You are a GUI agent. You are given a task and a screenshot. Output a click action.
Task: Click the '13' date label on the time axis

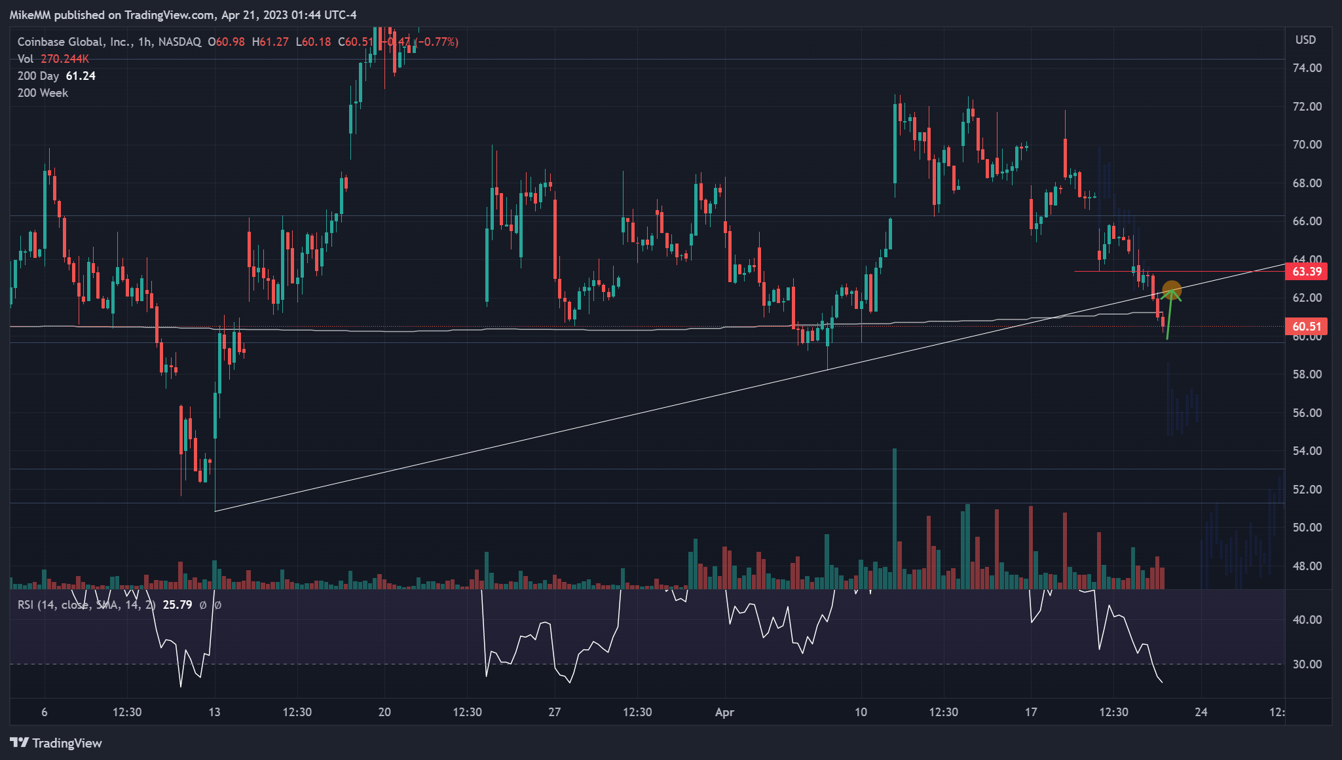click(214, 712)
